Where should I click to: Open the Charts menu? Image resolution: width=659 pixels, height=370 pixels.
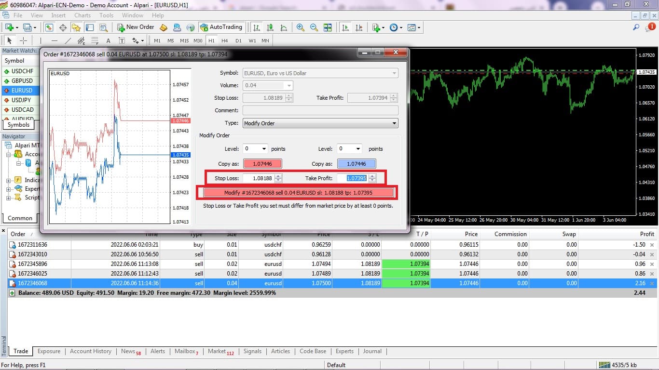pos(82,15)
